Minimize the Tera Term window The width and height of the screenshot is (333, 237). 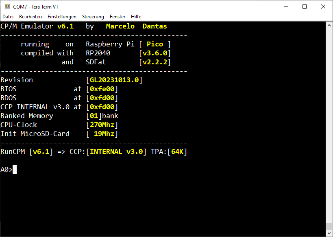286,7
